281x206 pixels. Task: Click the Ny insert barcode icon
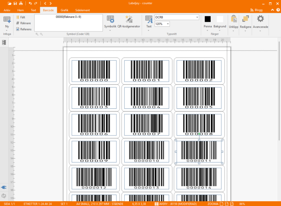(x=7, y=20)
